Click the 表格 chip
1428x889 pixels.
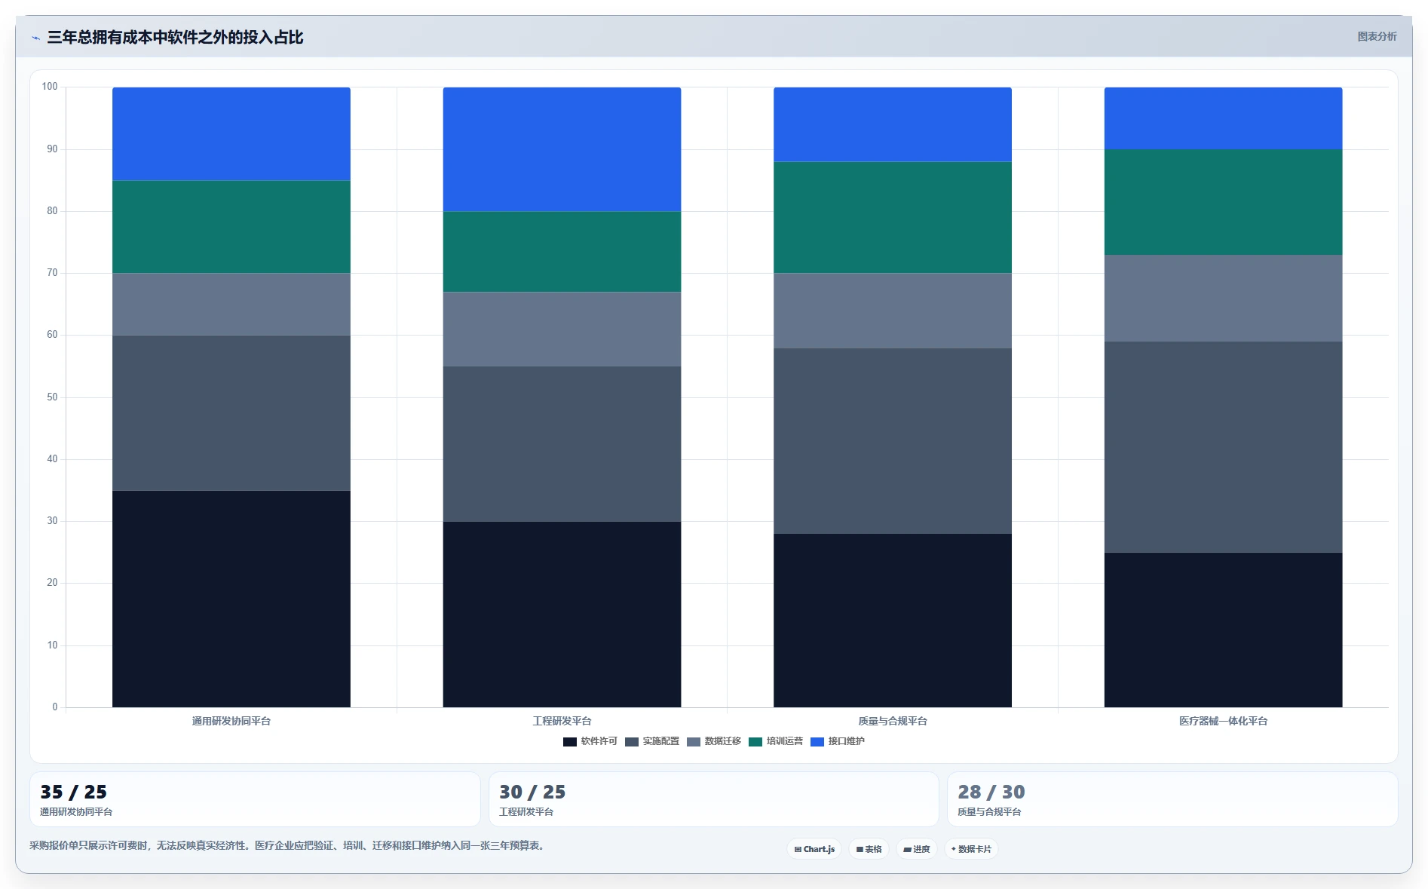pyautogui.click(x=869, y=849)
